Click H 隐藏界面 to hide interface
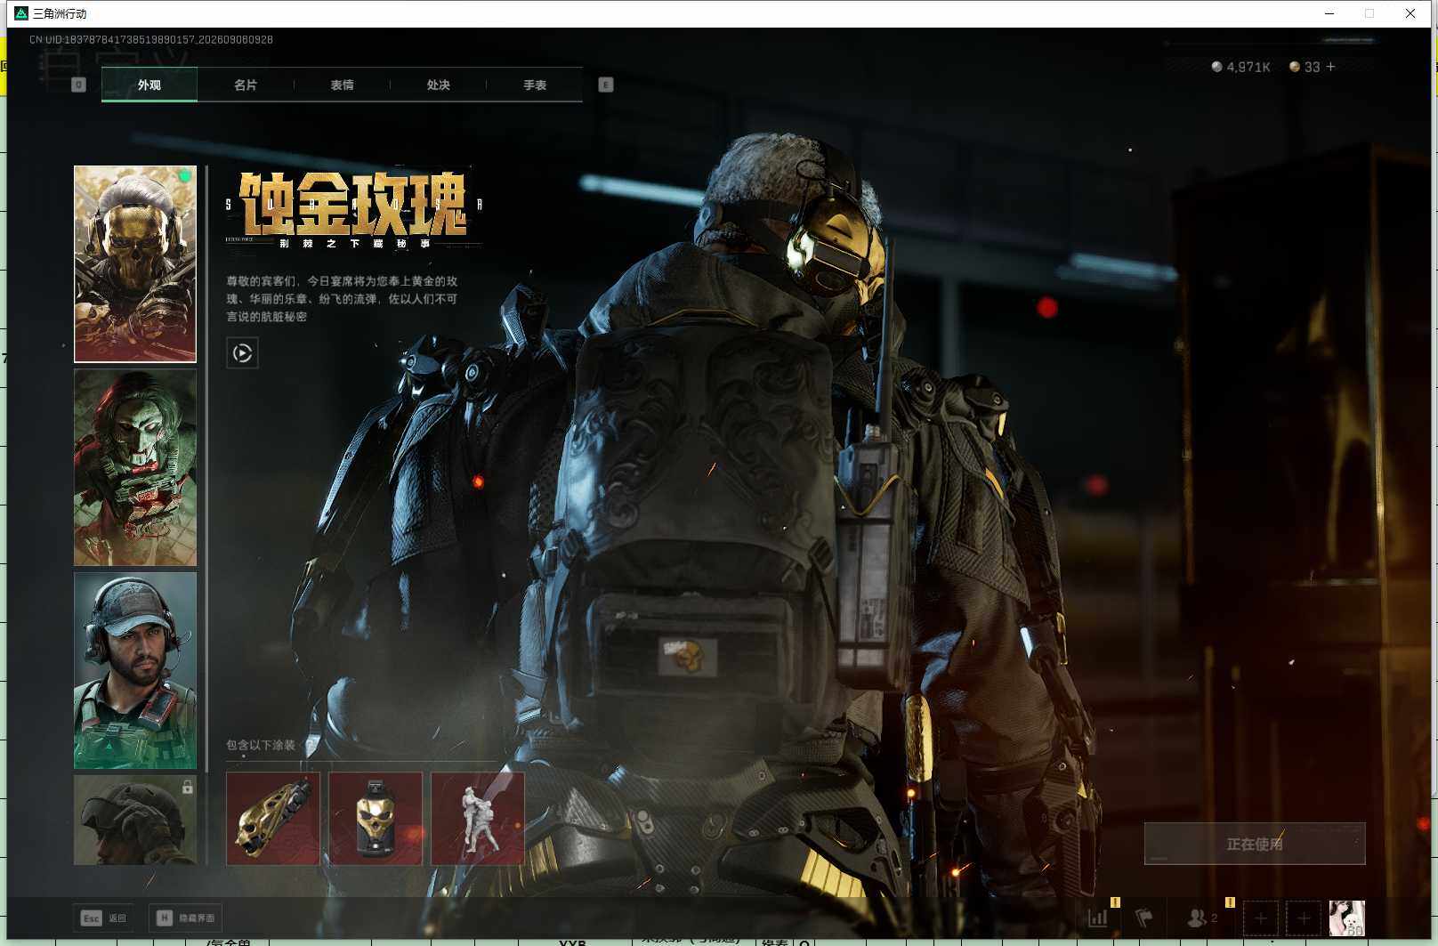The height and width of the screenshot is (946, 1438). [x=185, y=918]
